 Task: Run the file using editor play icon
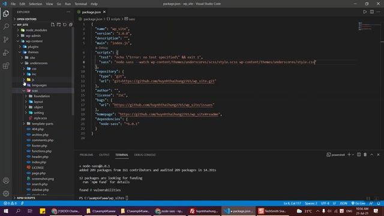tap(365, 12)
